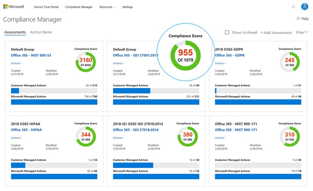Click Microsoft Managed Actions bar 231 of 231
Screen dimensions: 313x191
[x=156, y=102]
